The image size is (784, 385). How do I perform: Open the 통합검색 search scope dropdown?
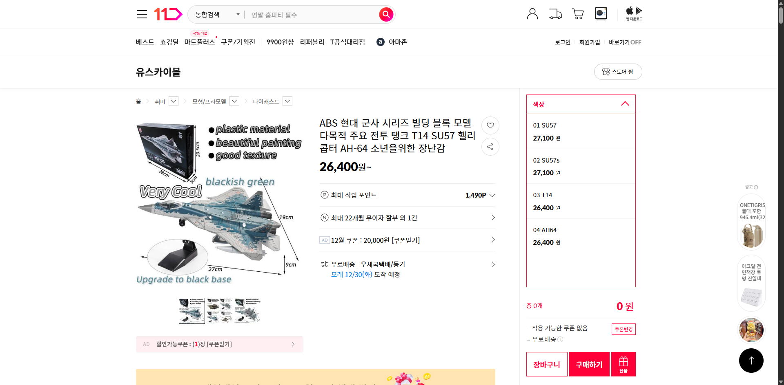(x=216, y=14)
